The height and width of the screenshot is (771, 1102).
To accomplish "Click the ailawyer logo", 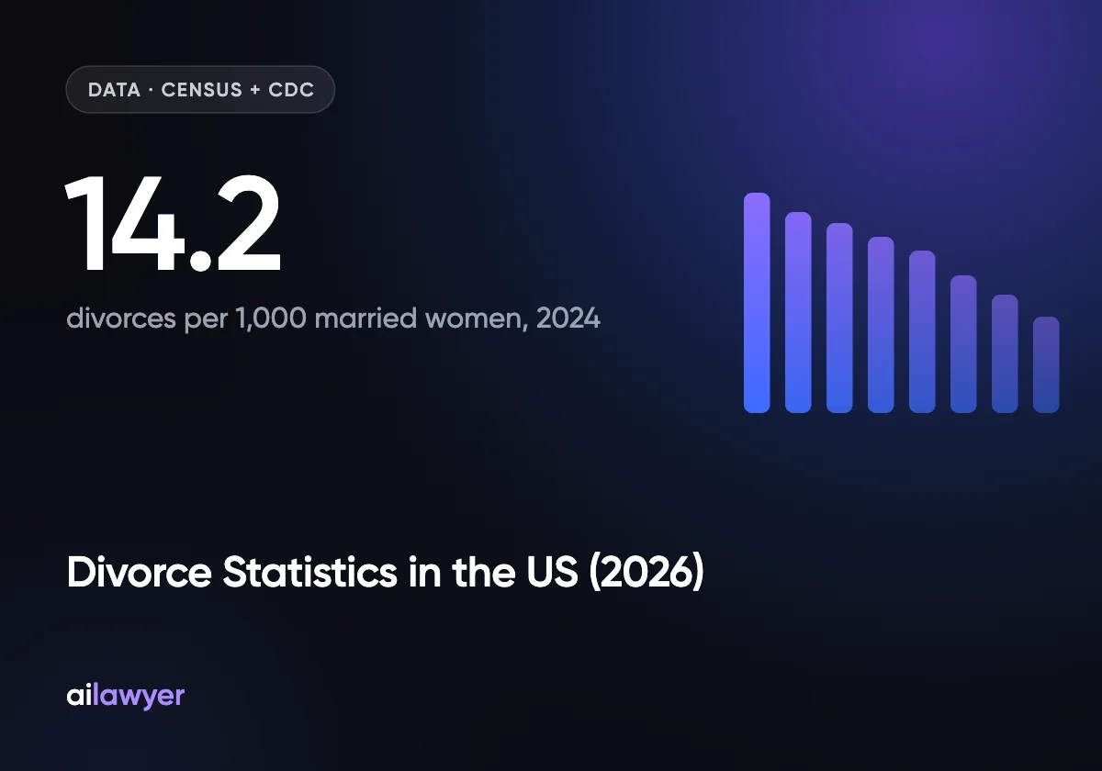I will pos(126,696).
